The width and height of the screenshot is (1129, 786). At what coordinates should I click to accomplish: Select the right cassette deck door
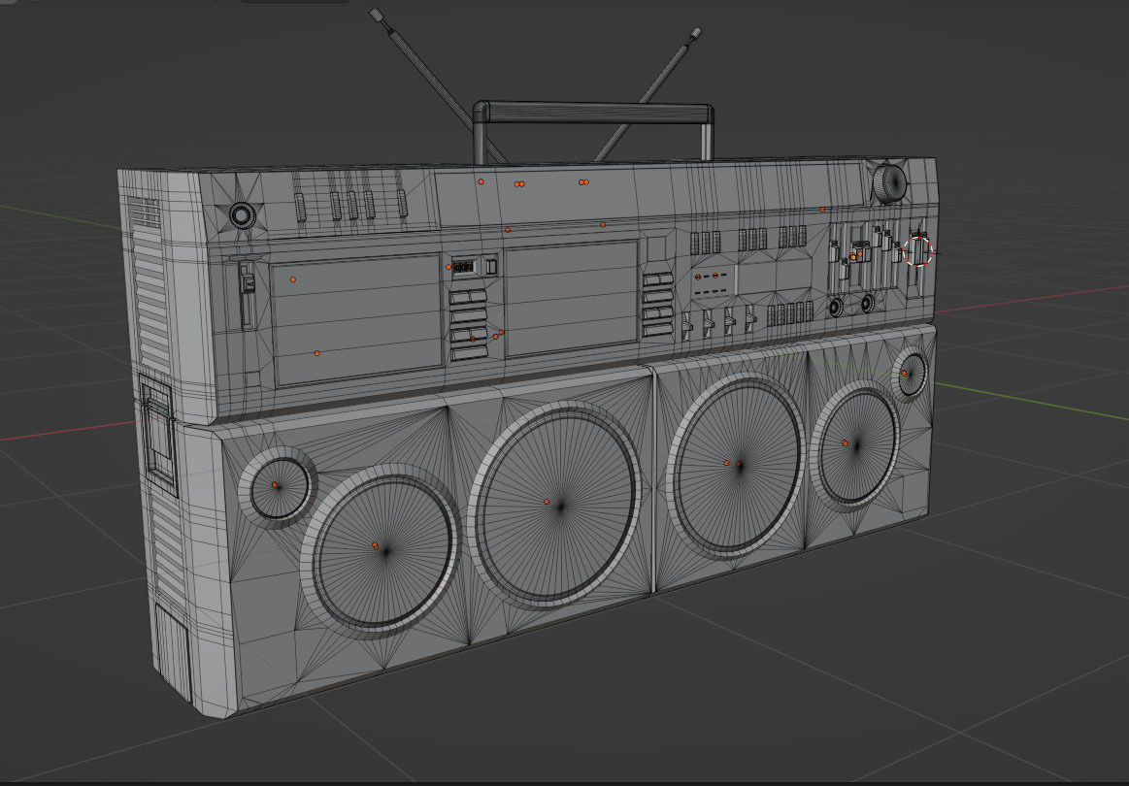(x=572, y=299)
